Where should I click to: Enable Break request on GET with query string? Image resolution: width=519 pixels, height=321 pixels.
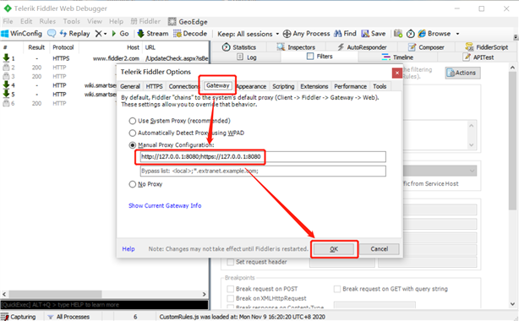tap(337, 289)
